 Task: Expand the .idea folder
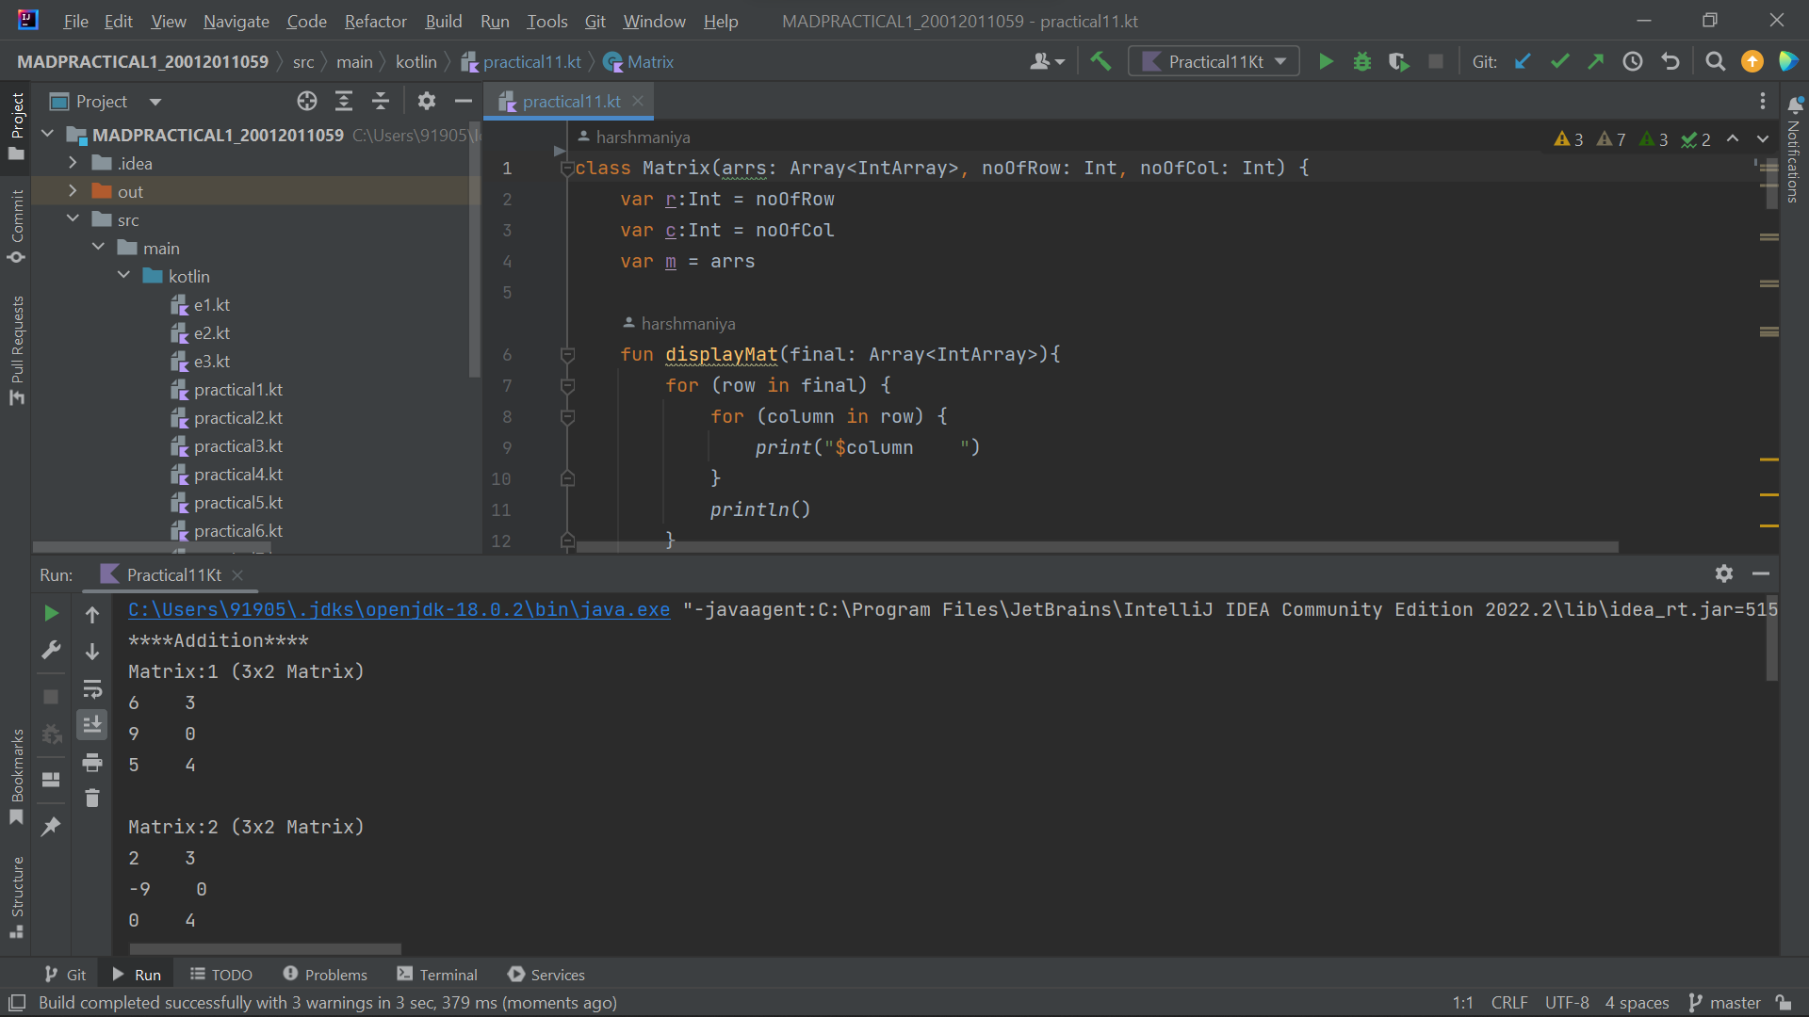point(73,163)
